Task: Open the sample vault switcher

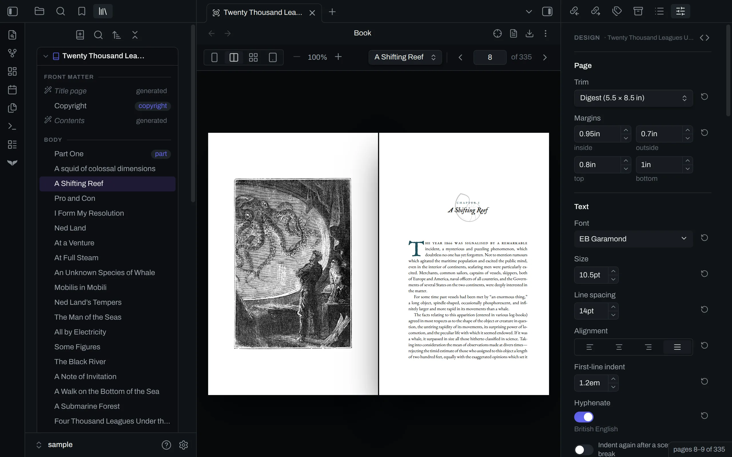Action: pyautogui.click(x=54, y=445)
